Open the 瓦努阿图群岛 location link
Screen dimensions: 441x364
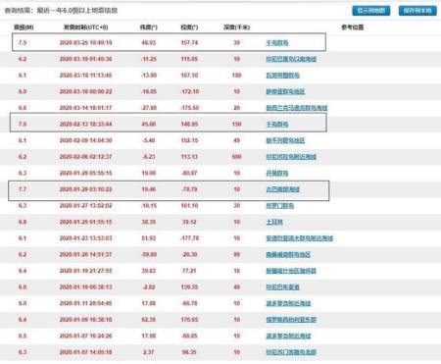pos(282,76)
